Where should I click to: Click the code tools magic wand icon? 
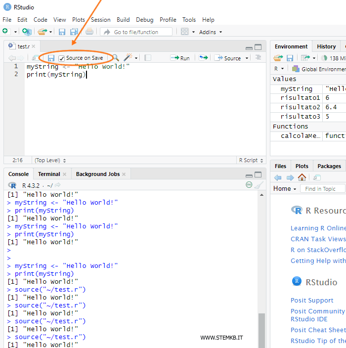tap(129, 58)
